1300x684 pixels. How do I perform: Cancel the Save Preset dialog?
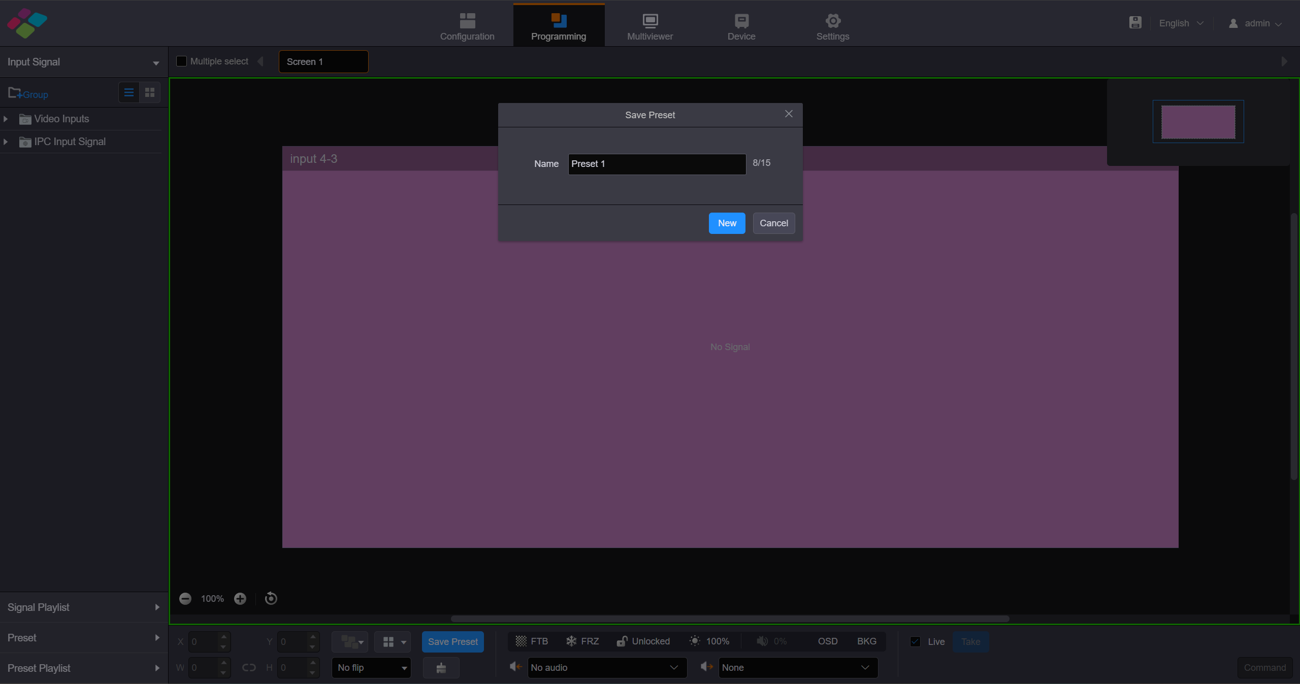point(773,223)
